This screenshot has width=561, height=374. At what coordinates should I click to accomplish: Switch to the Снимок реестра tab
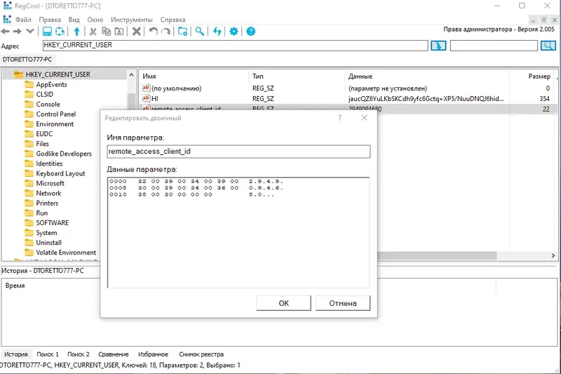[x=201, y=354]
